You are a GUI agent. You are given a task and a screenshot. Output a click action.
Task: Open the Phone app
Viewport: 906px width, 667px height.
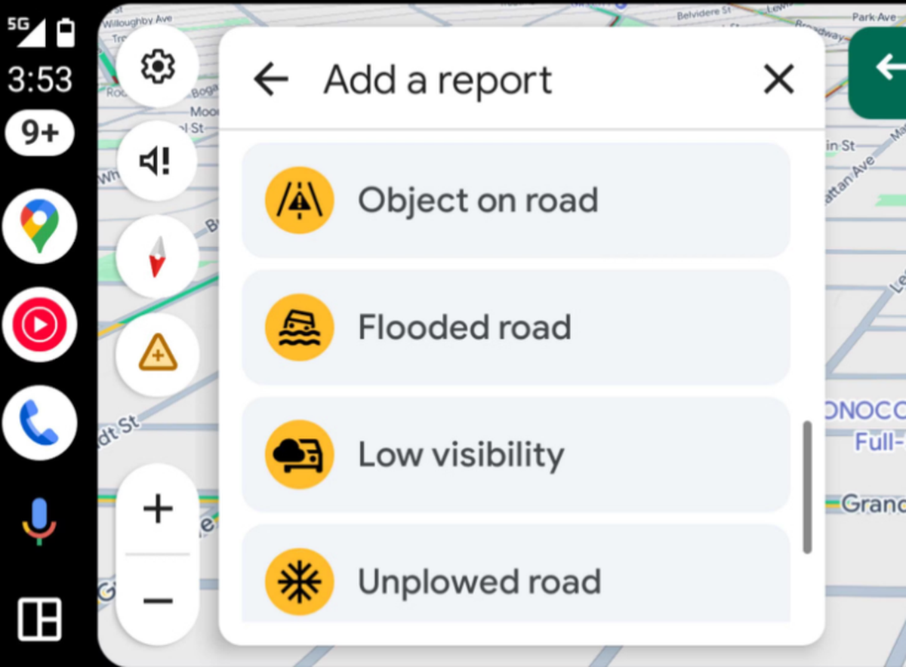click(39, 423)
